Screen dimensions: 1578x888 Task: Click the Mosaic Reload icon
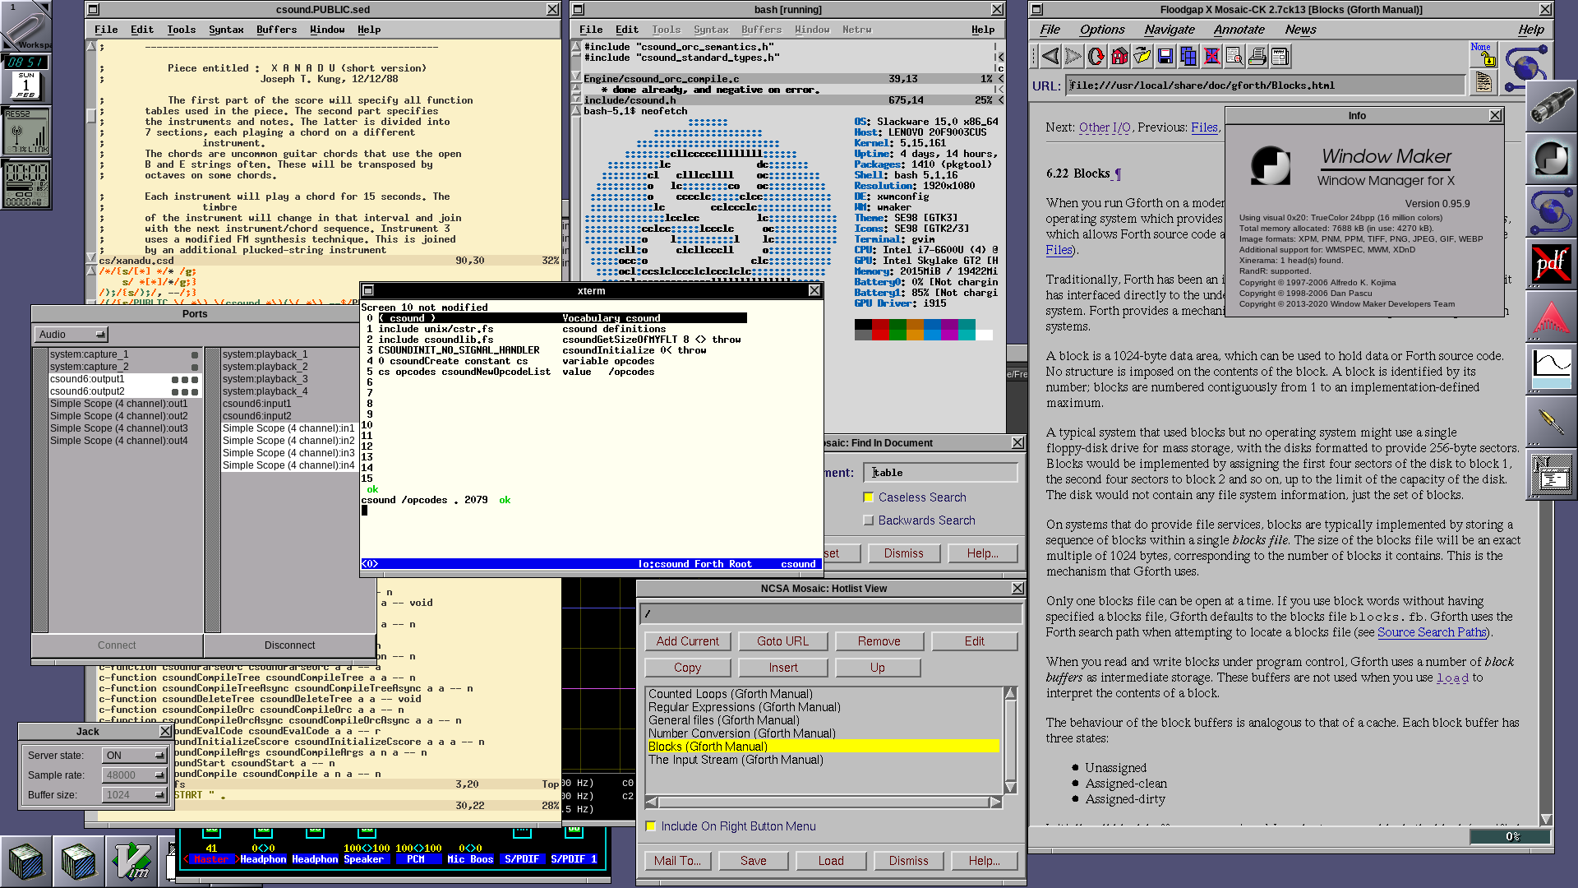pyautogui.click(x=1096, y=57)
